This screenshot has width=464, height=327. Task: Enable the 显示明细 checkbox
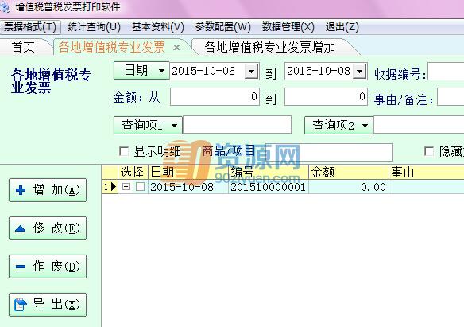point(124,152)
